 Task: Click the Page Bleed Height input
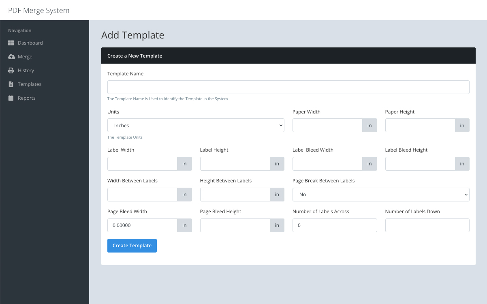(235, 225)
